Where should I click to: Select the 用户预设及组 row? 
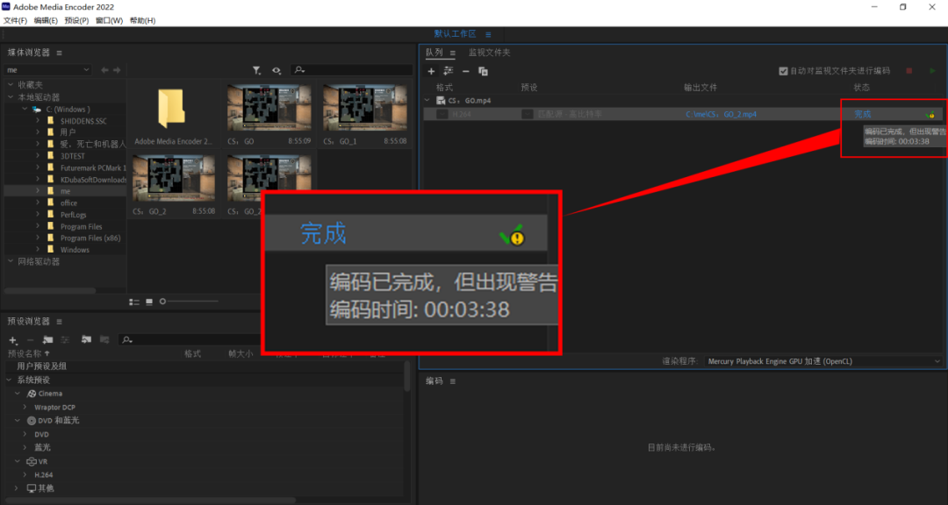[x=205, y=366]
